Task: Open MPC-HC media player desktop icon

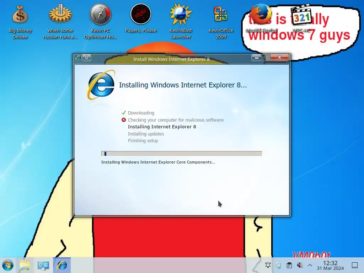Action: pyautogui.click(x=301, y=18)
